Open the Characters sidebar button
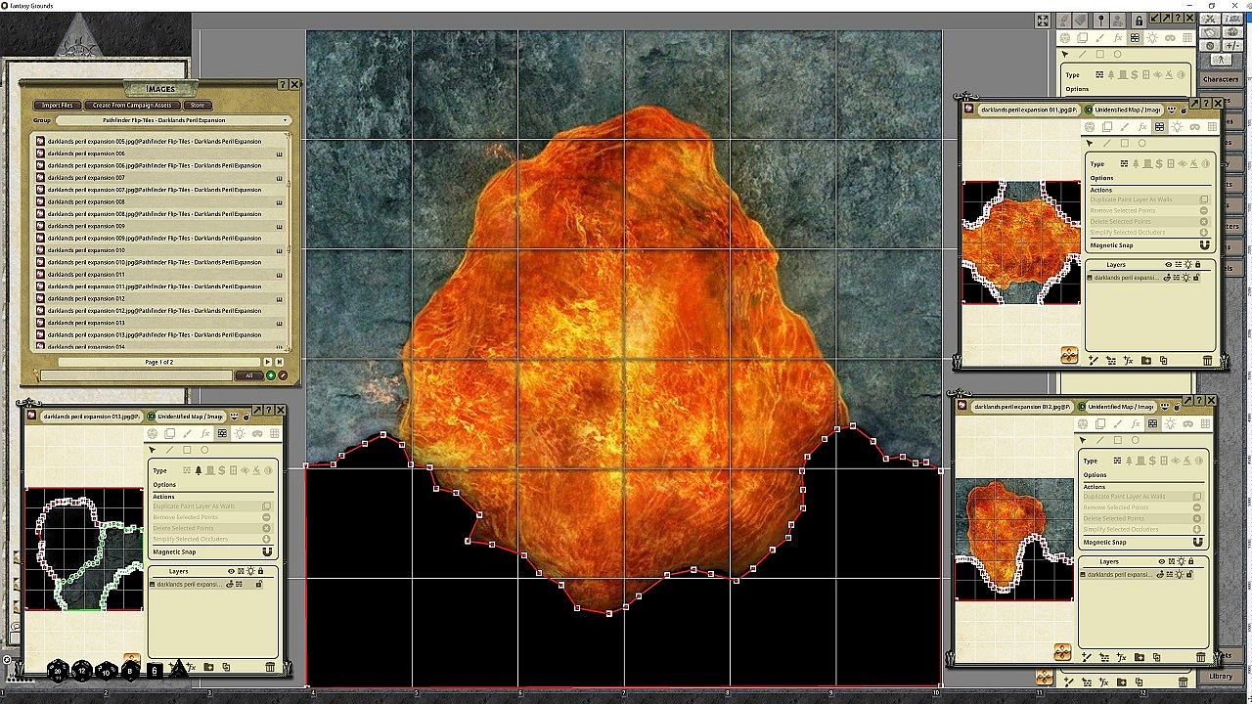Screen dimensions: 1252x704 pyautogui.click(x=1221, y=79)
